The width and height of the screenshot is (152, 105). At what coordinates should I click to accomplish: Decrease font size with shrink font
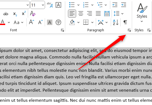[40, 22]
